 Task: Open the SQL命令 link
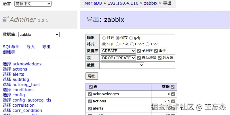[x=11, y=47]
